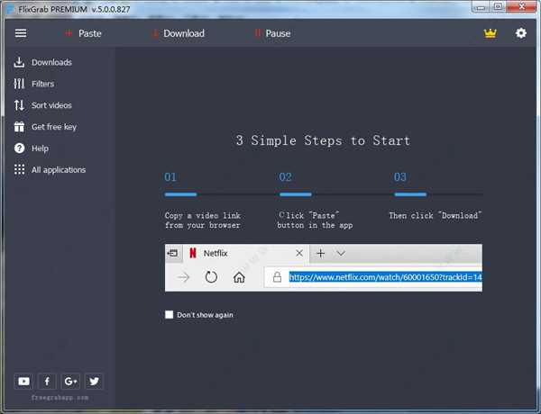This screenshot has height=414, width=541.
Task: Open the Google Plus icon link
Action: pos(70,381)
